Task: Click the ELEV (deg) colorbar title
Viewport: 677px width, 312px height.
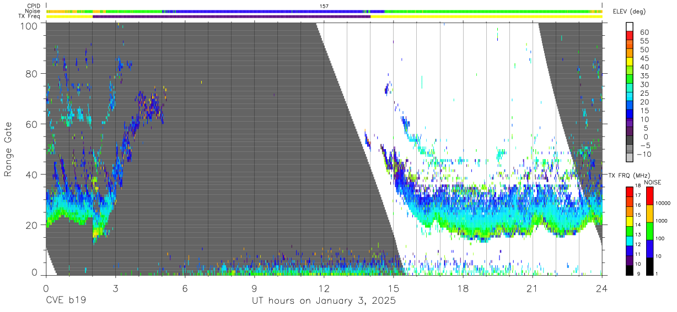Action: click(630, 12)
